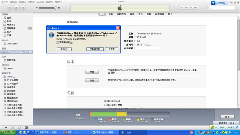This screenshot has width=240, height=135.
Task: Select 铃声 in the sidebar library
Action: point(9,32)
